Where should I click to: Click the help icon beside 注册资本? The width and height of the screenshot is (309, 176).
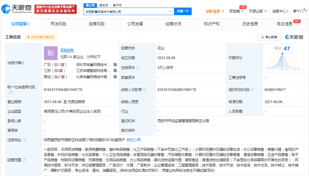pyautogui.click(x=138, y=68)
